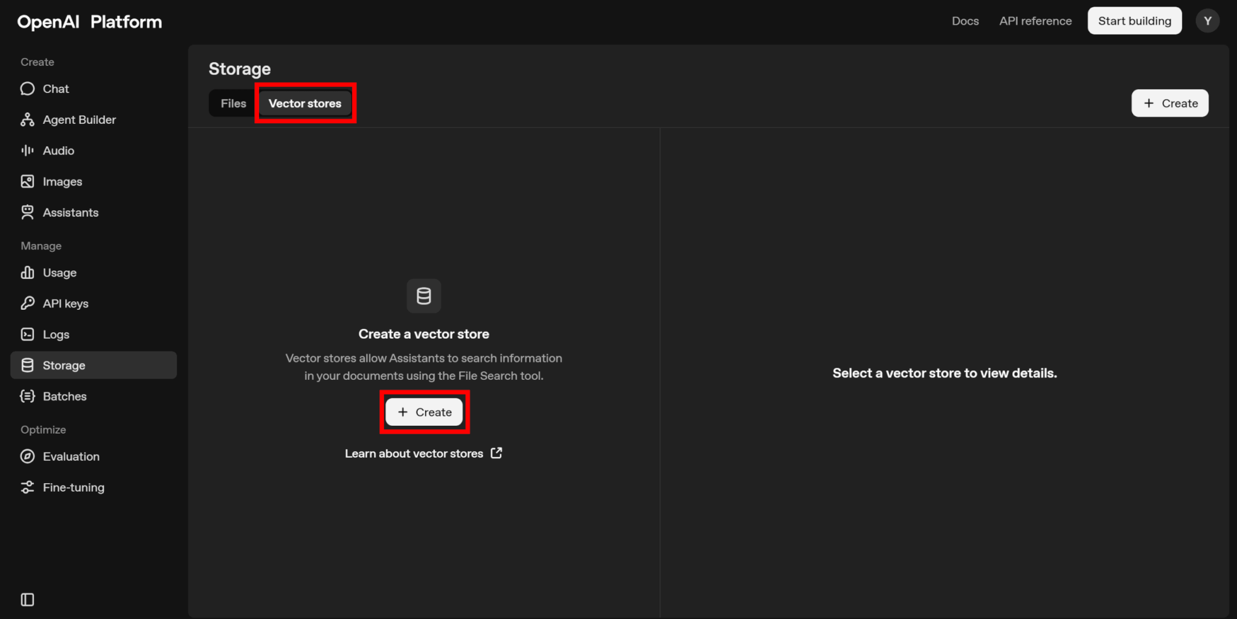The height and width of the screenshot is (619, 1237).
Task: Open Usage via the bar chart icon
Action: 27,272
